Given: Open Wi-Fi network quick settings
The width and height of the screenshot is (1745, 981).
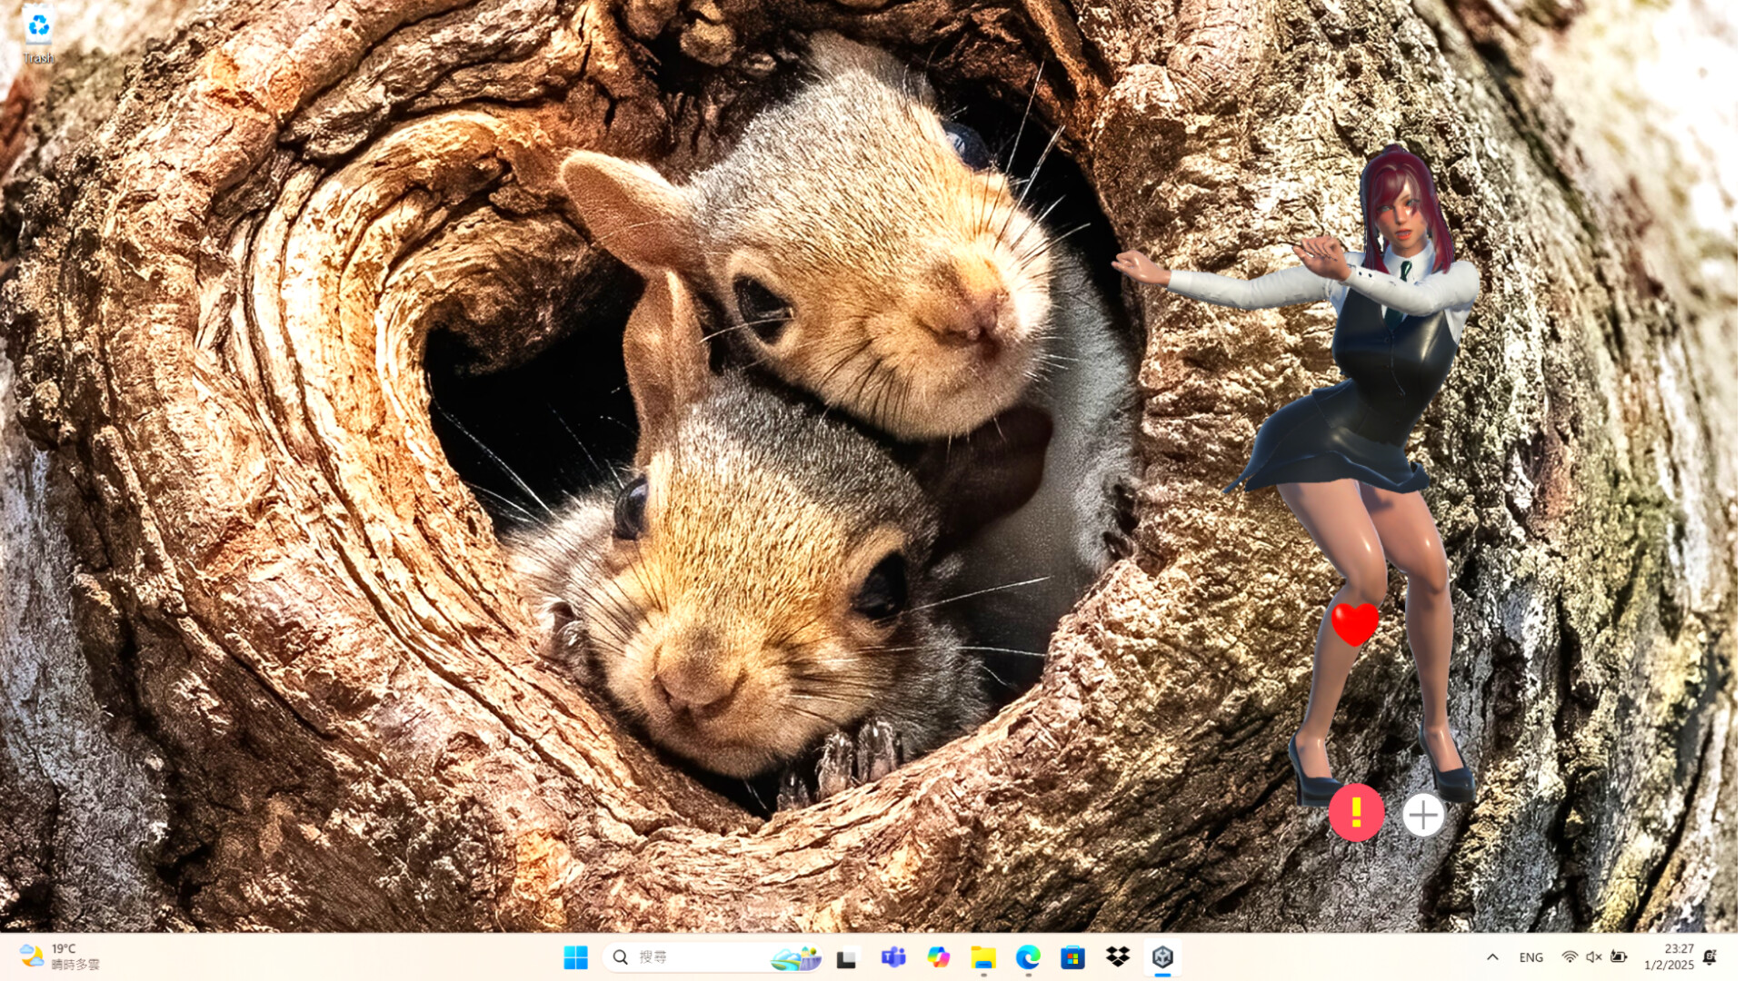Looking at the screenshot, I should point(1570,956).
